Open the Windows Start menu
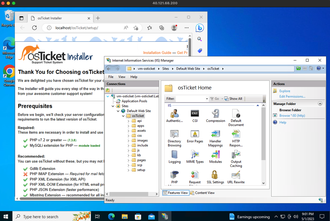 click(x=6, y=216)
